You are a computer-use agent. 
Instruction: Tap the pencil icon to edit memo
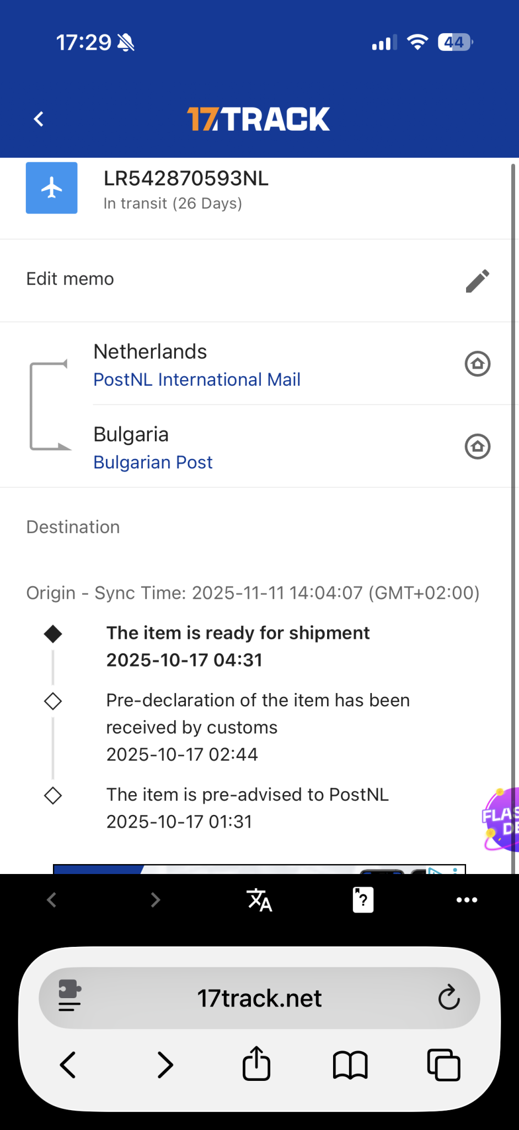pyautogui.click(x=477, y=280)
